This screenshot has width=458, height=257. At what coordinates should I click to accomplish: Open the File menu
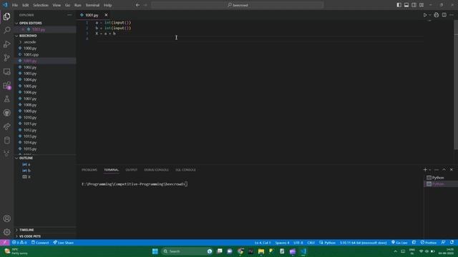(15, 5)
